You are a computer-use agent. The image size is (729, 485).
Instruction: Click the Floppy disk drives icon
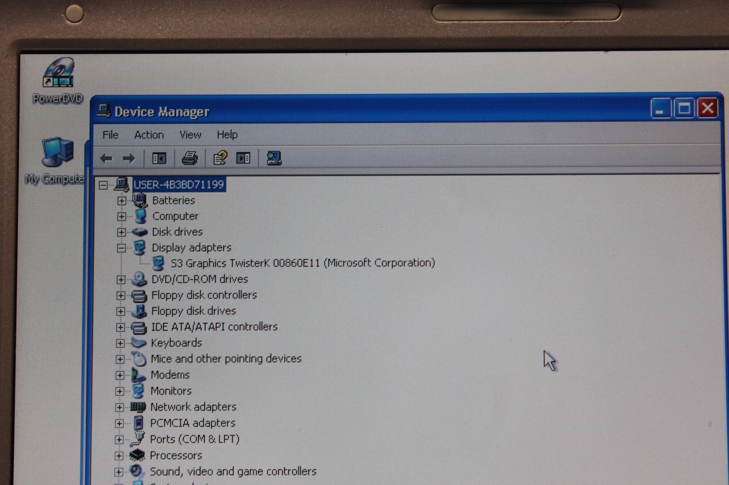click(x=139, y=311)
